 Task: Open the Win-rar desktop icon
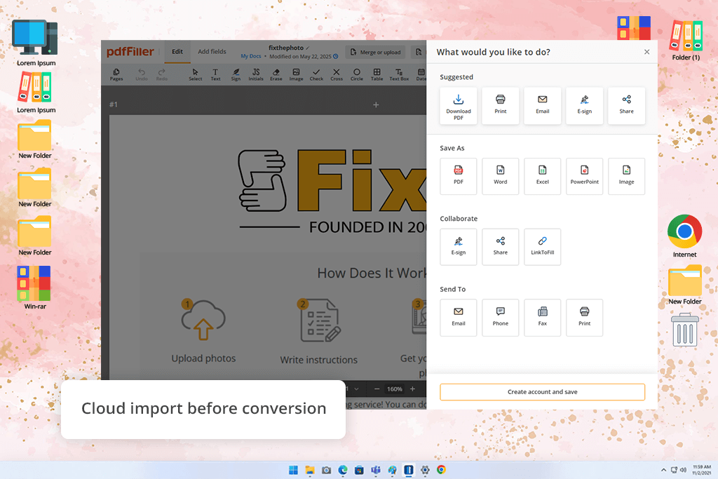tap(35, 288)
